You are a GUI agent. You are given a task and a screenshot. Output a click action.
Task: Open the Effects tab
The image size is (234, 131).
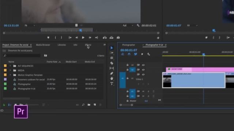pos(88,45)
